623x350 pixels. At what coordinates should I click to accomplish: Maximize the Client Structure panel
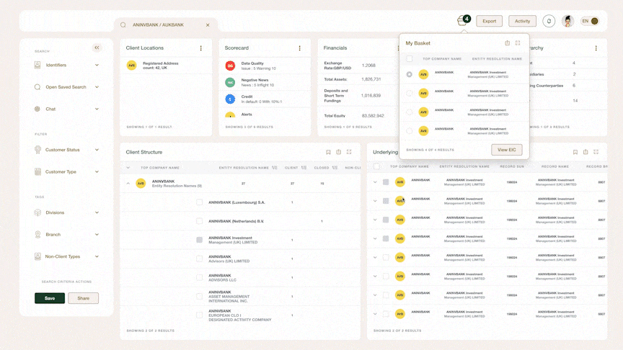click(349, 152)
